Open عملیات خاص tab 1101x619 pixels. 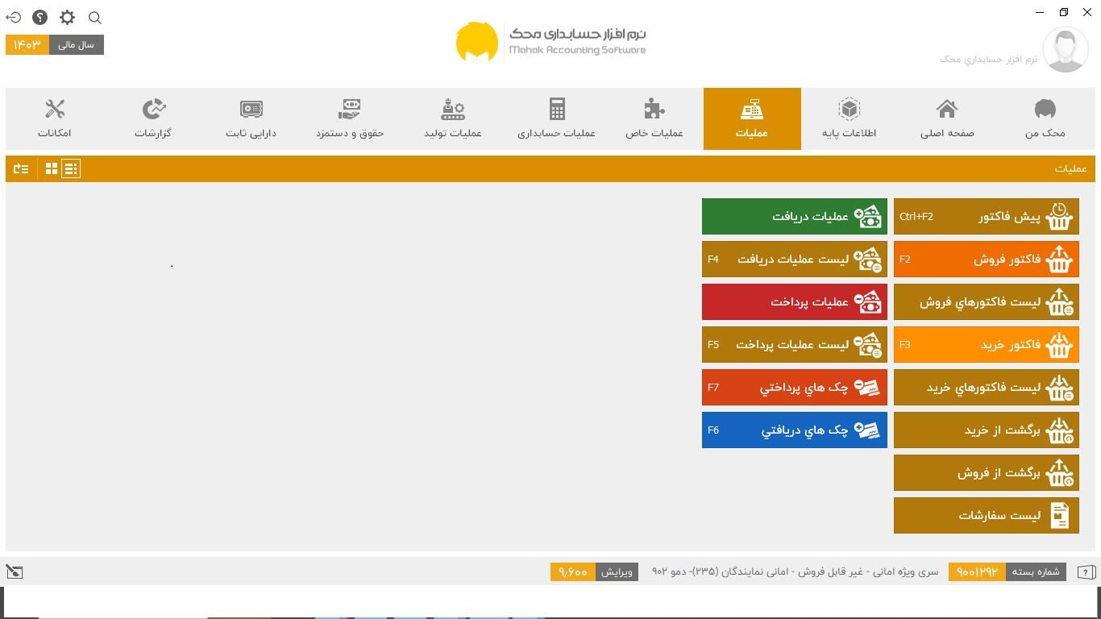pos(654,118)
